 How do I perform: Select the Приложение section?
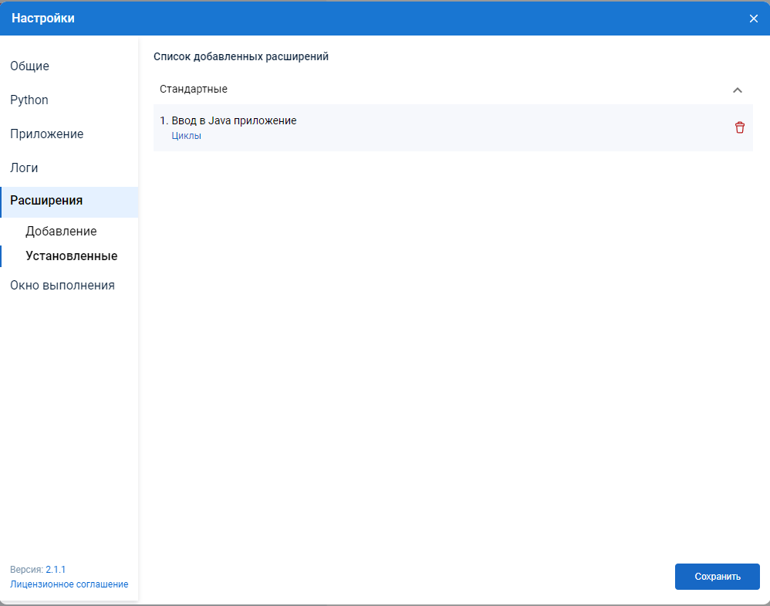point(46,134)
